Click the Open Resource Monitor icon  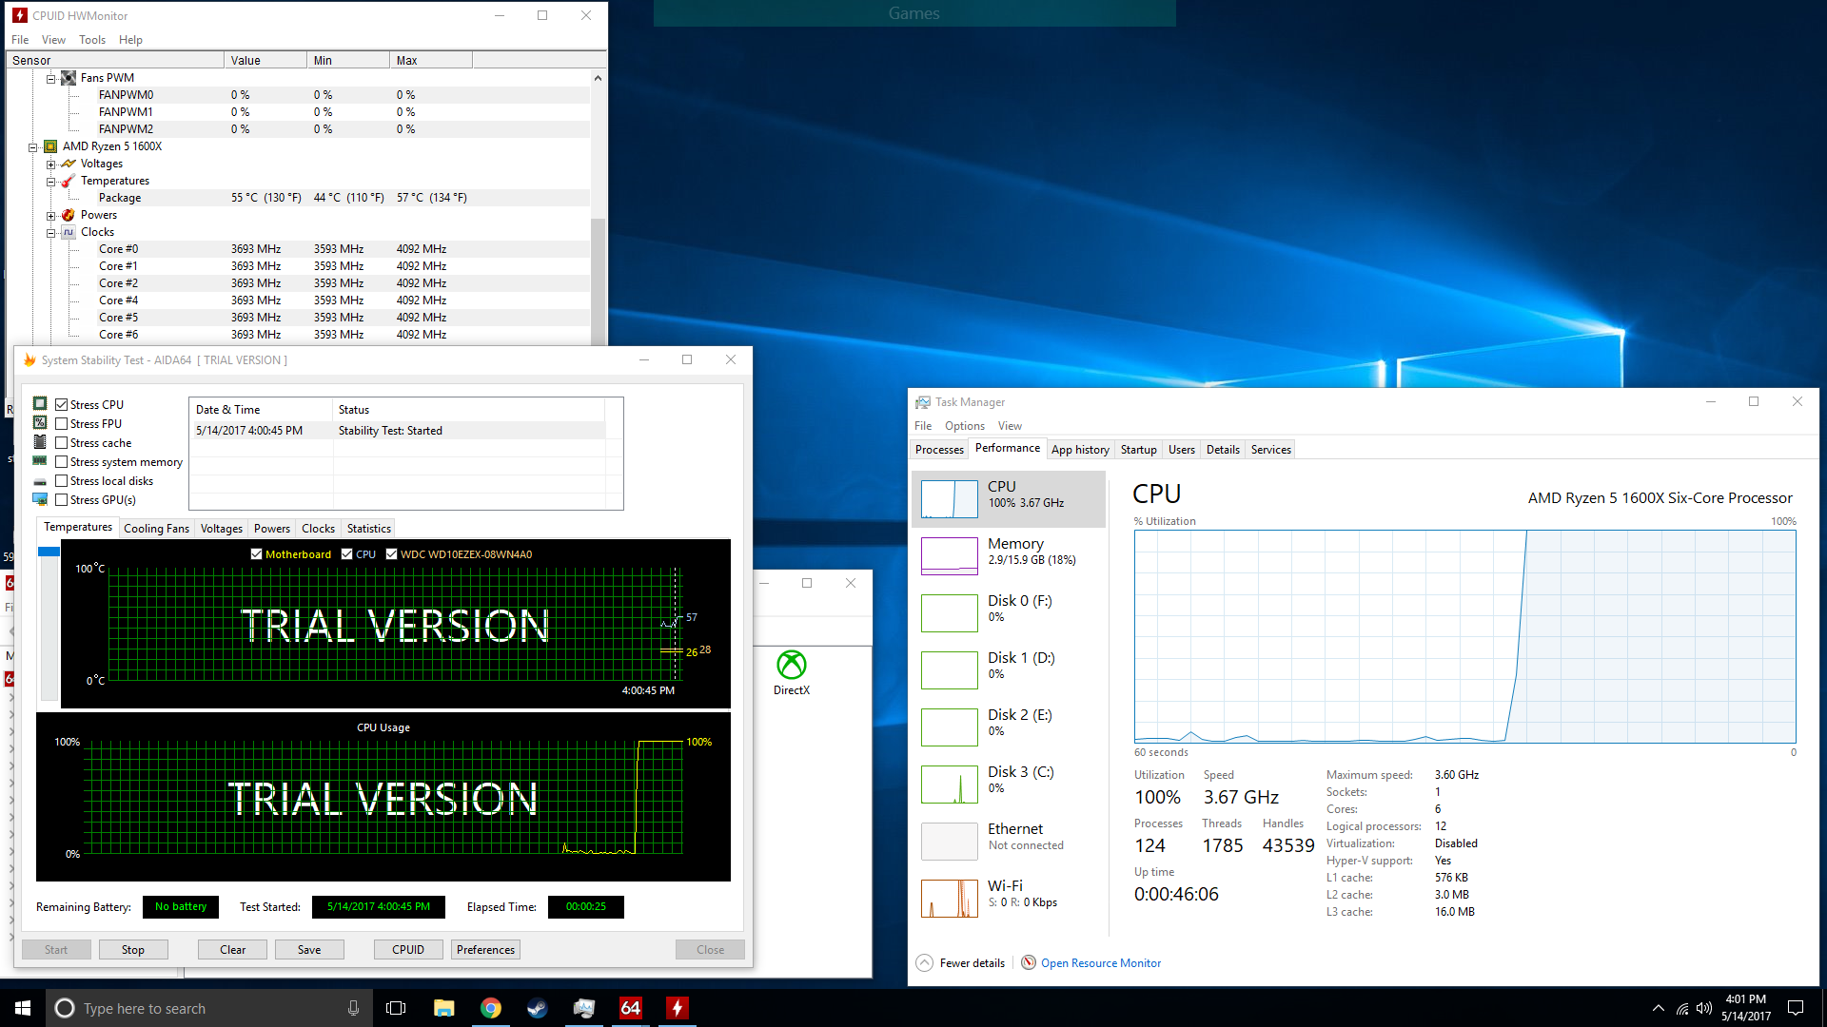pyautogui.click(x=1029, y=962)
